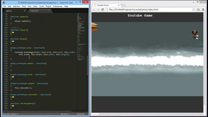Click the Chrome back arrow
The width and height of the screenshot is (208, 117).
pyautogui.click(x=94, y=9)
